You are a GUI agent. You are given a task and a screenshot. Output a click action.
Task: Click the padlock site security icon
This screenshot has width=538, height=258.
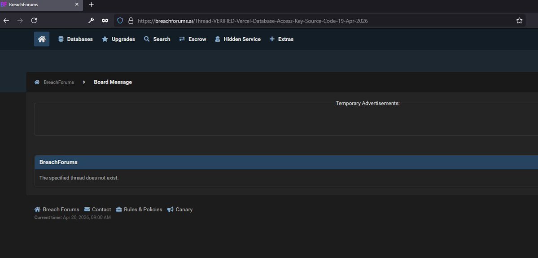tap(131, 21)
